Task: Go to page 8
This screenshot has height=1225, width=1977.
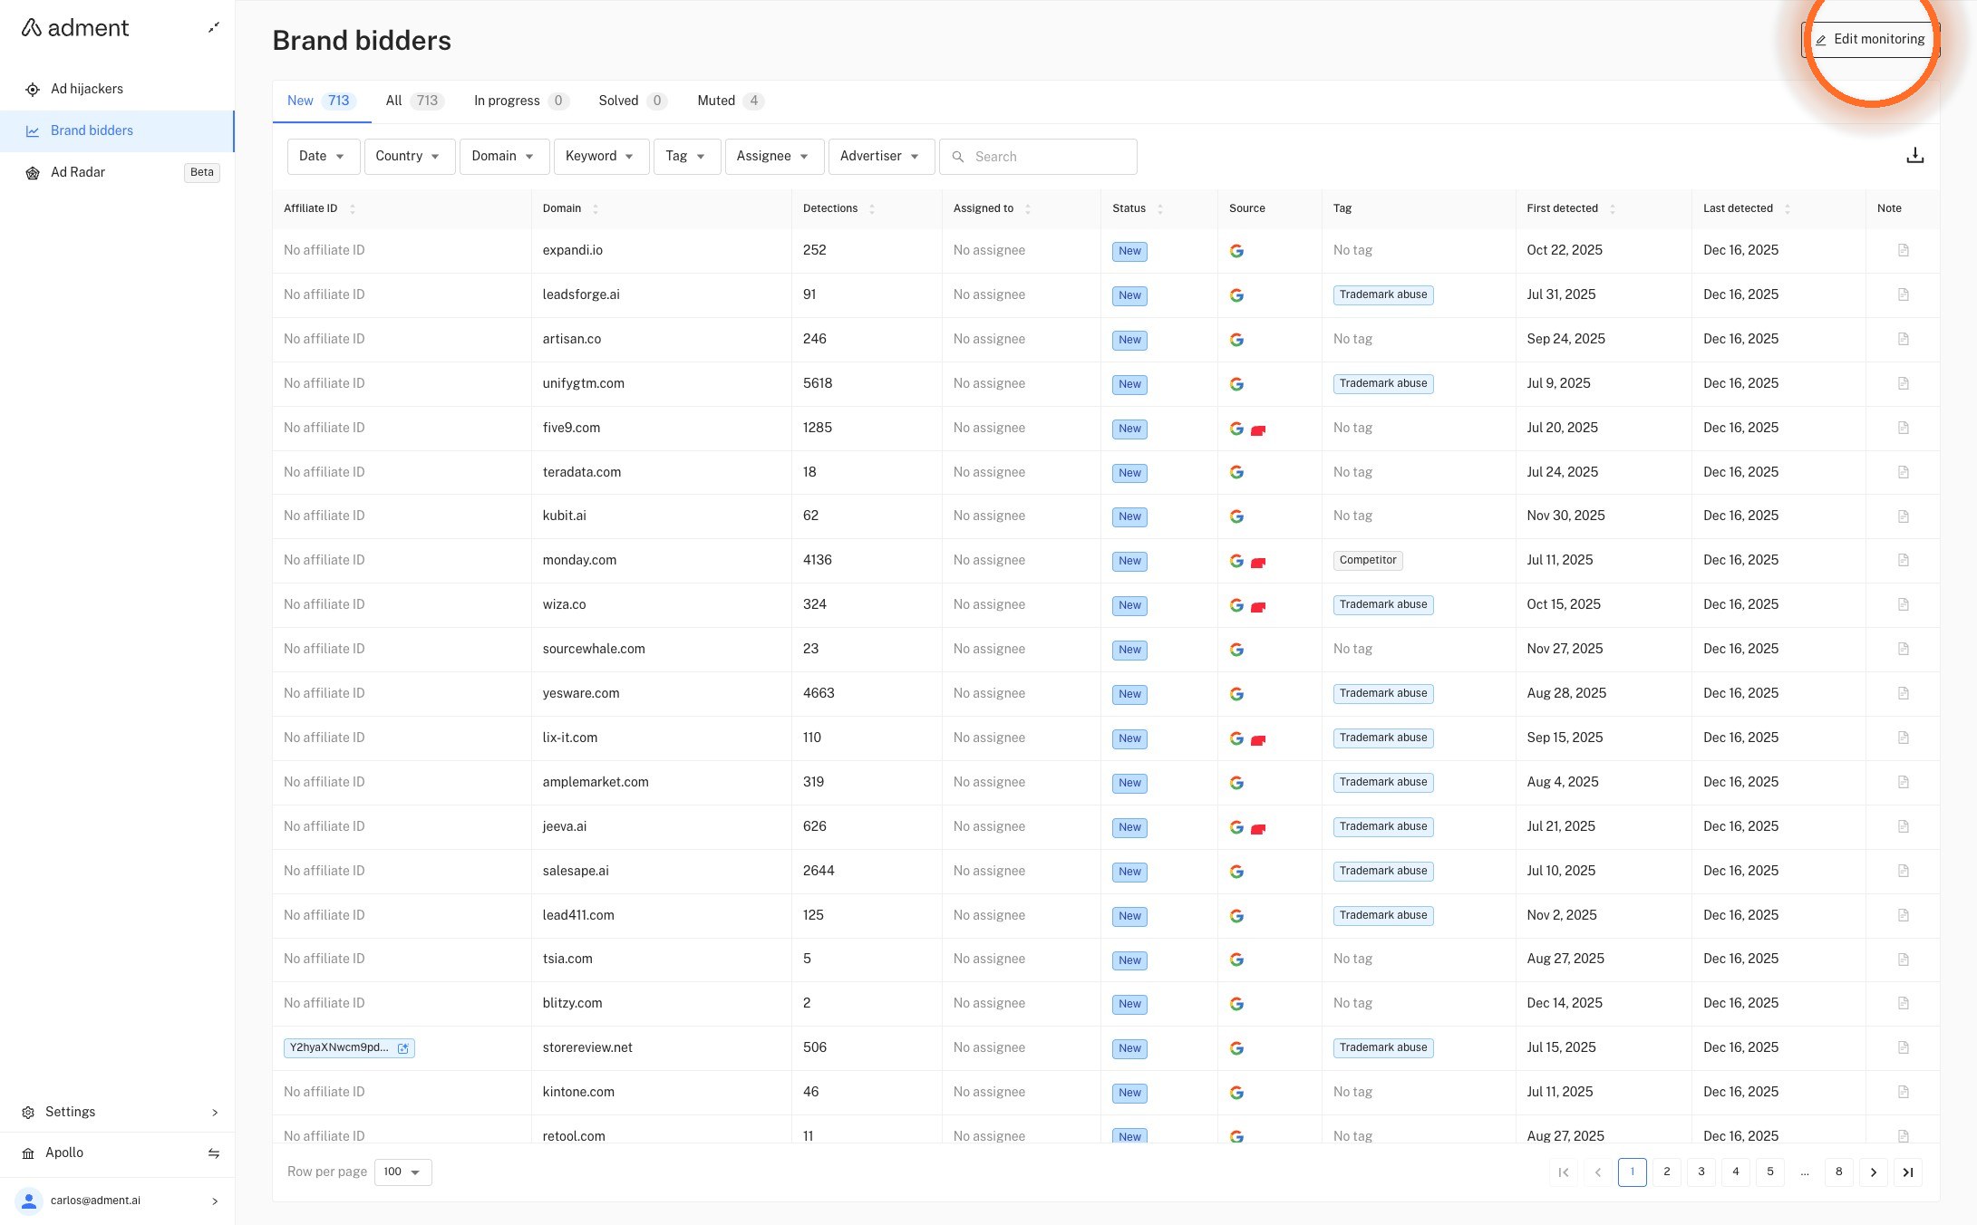Action: tap(1839, 1172)
